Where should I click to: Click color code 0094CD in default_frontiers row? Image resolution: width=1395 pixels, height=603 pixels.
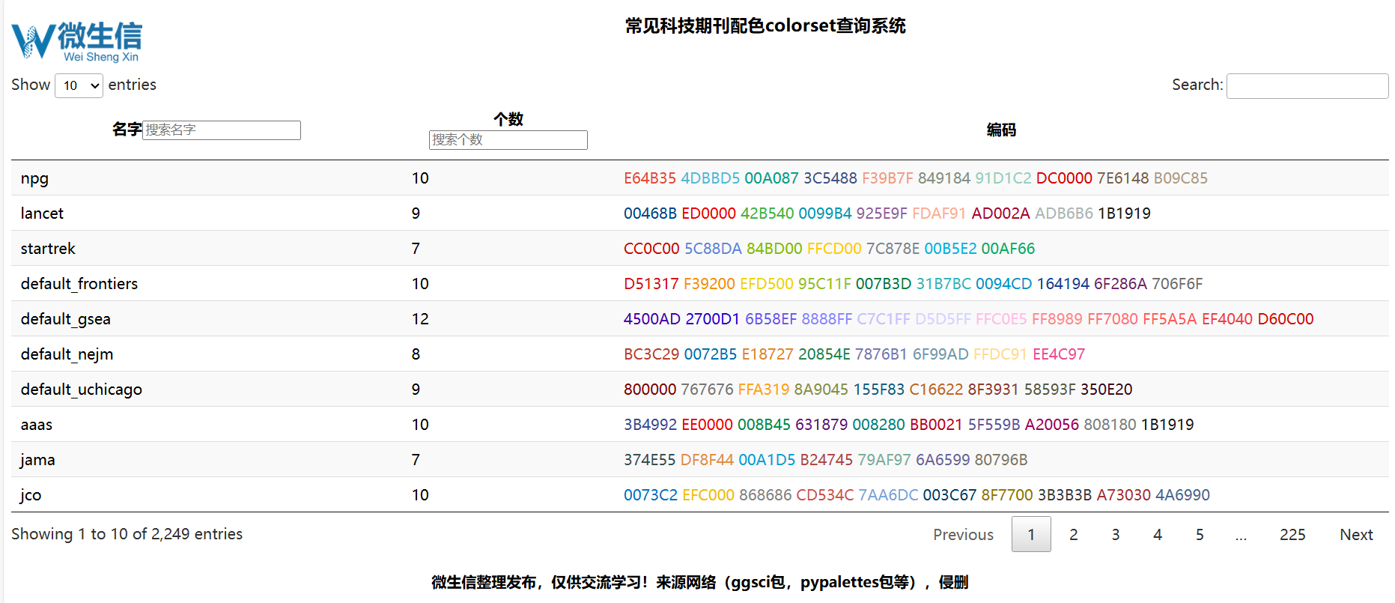(1003, 284)
